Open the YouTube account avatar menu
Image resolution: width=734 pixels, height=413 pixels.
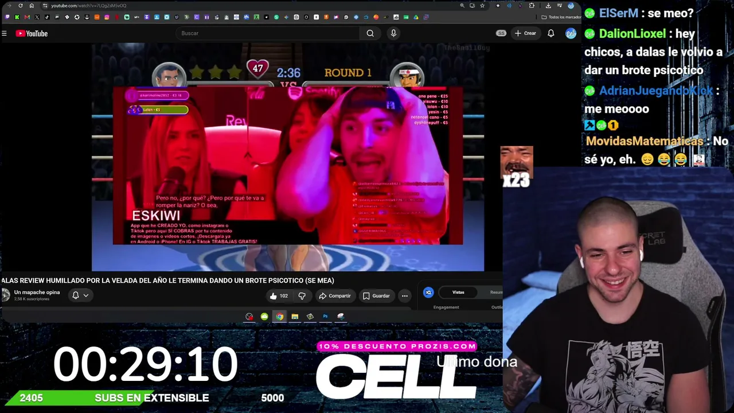571,33
